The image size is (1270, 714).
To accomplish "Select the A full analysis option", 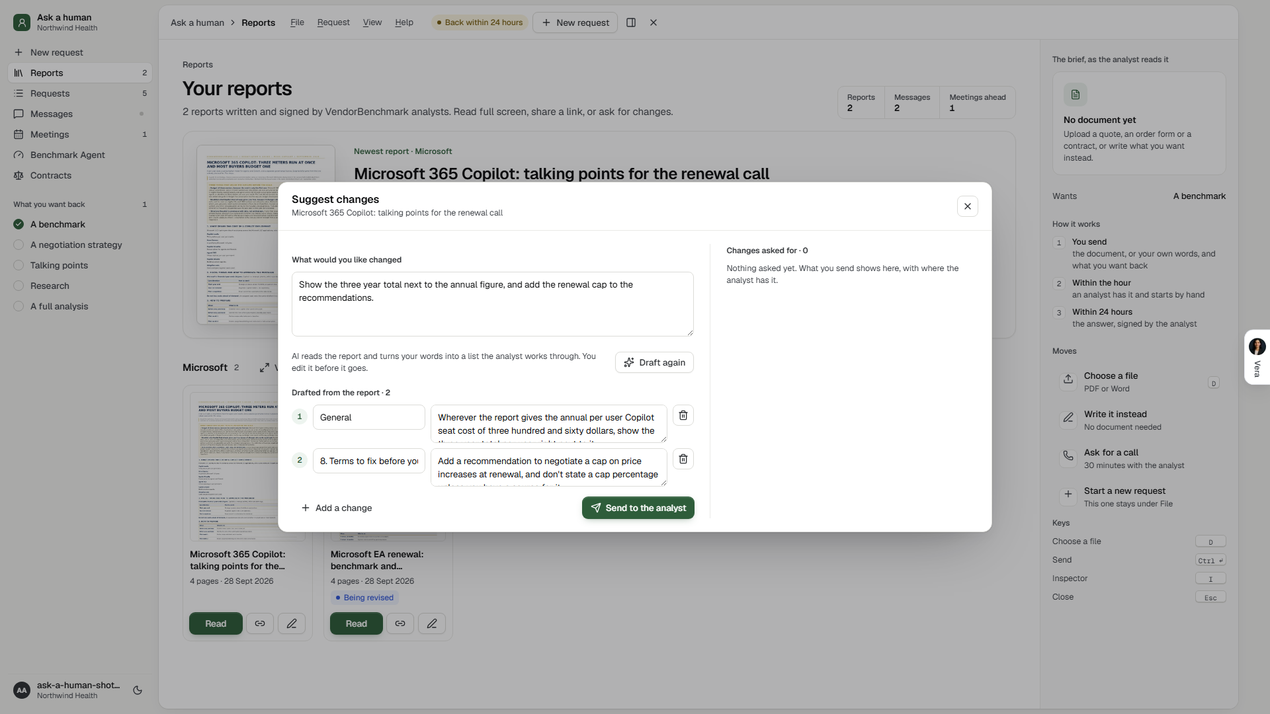I will coord(80,306).
